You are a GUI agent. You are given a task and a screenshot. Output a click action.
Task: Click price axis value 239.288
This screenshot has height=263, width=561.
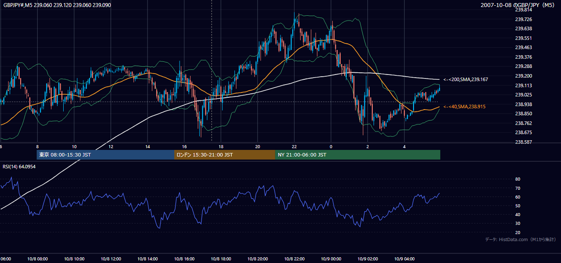524,67
